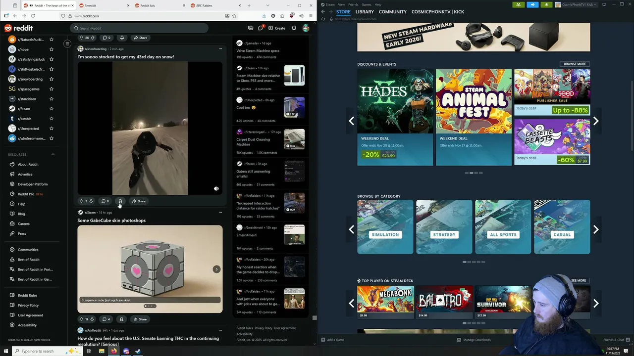Open Steam LIBRARY tab

[365, 12]
